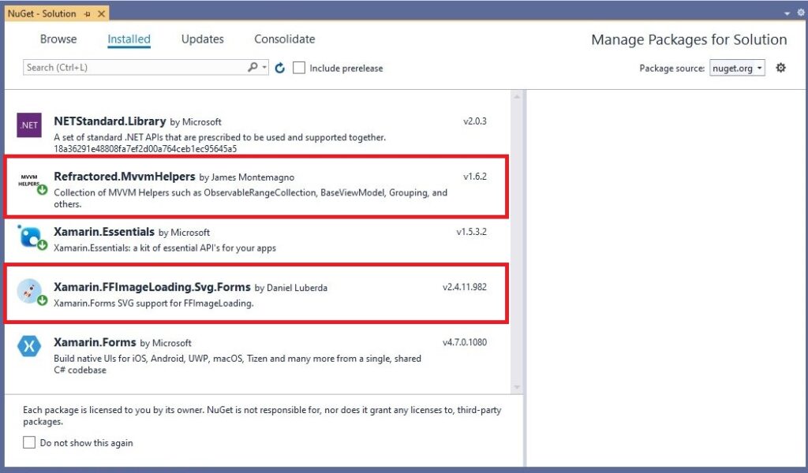Switch to the Installed tab
The width and height of the screenshot is (808, 473).
[x=129, y=39]
